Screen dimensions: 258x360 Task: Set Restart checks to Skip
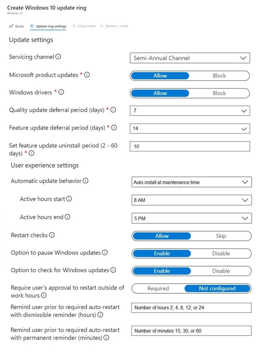(221, 236)
